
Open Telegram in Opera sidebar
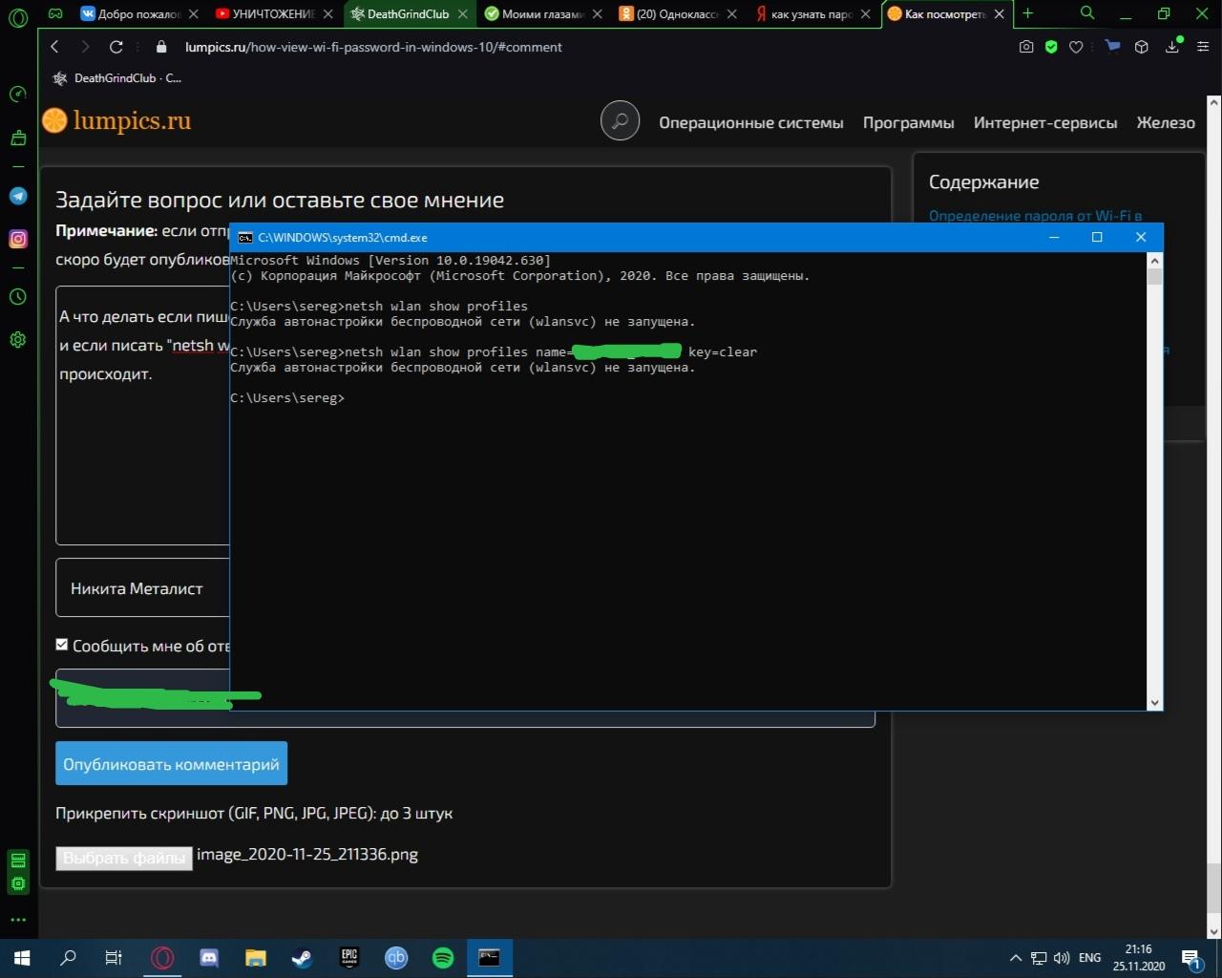(x=17, y=196)
